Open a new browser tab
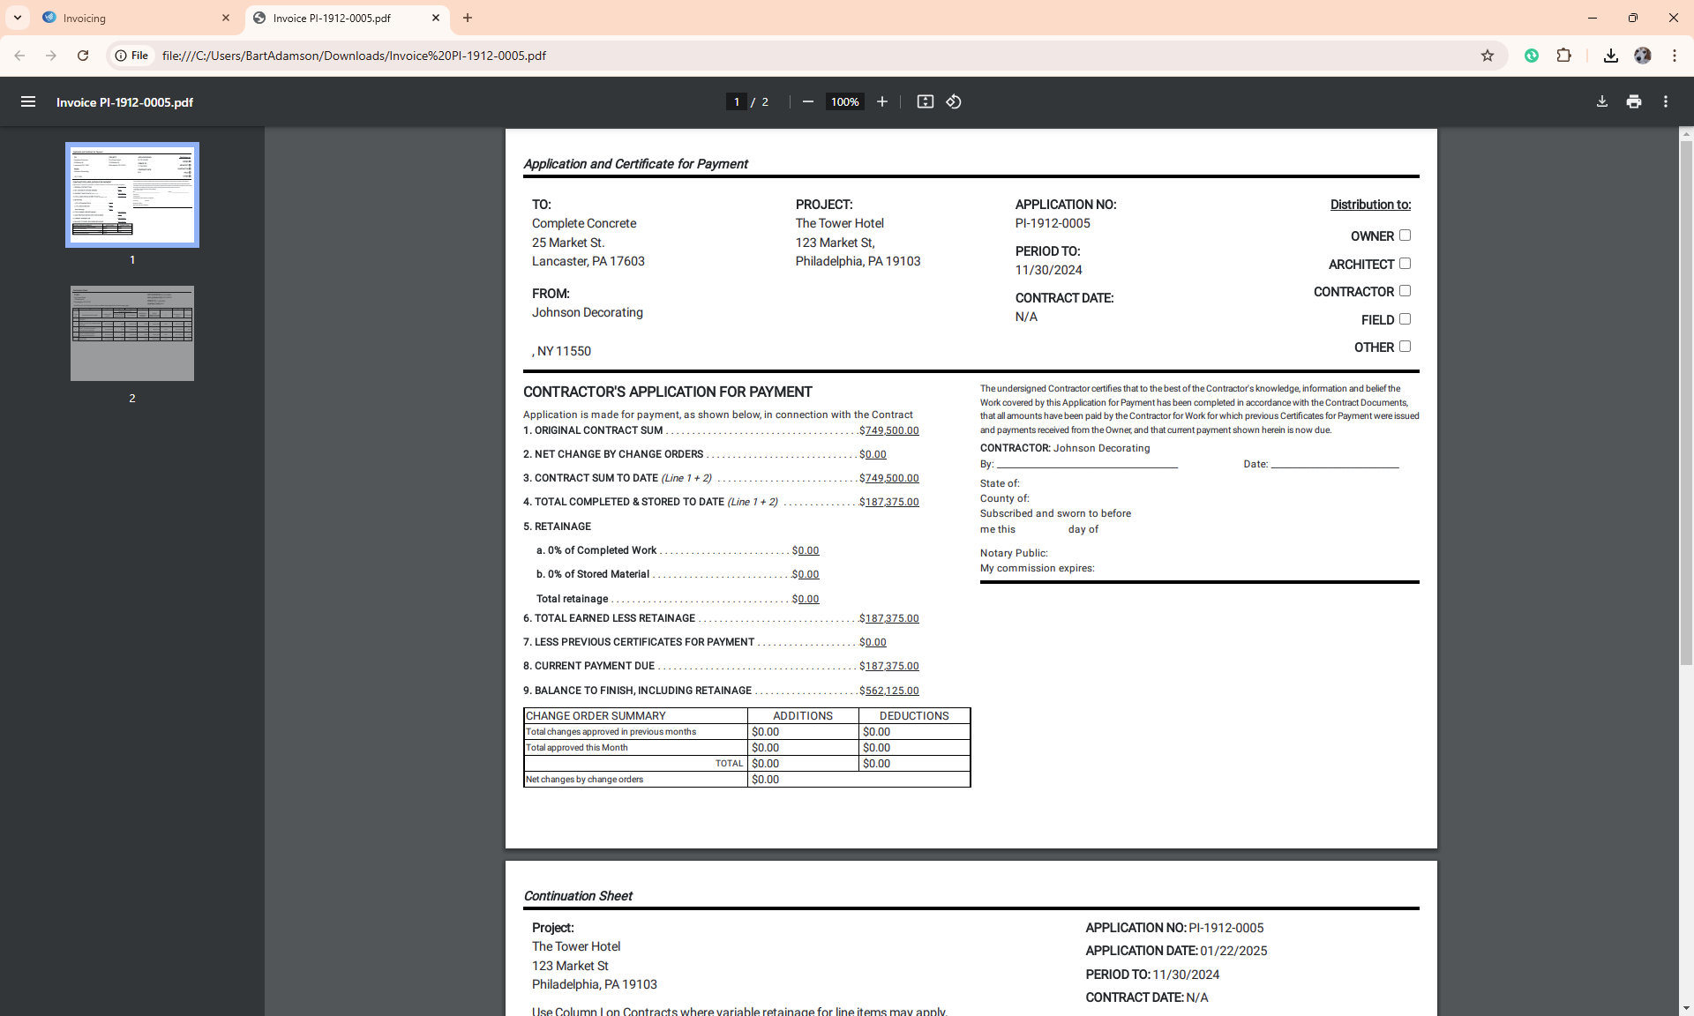Screen dimensions: 1694x1016 click(468, 18)
